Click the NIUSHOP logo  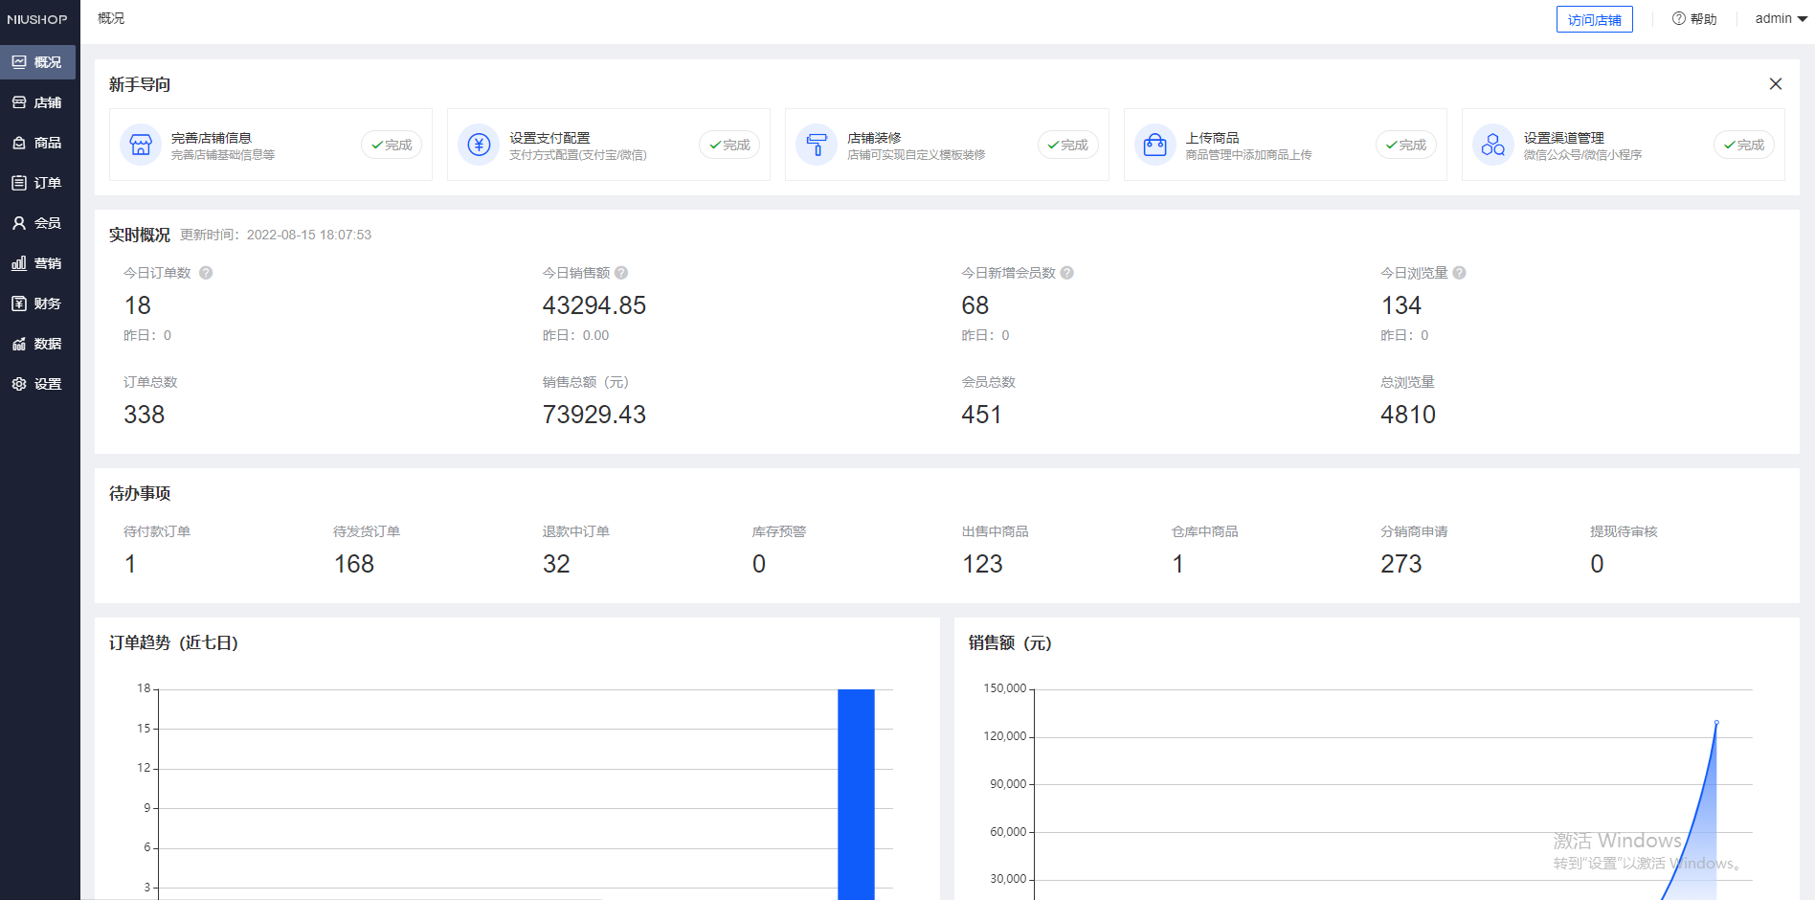(37, 19)
